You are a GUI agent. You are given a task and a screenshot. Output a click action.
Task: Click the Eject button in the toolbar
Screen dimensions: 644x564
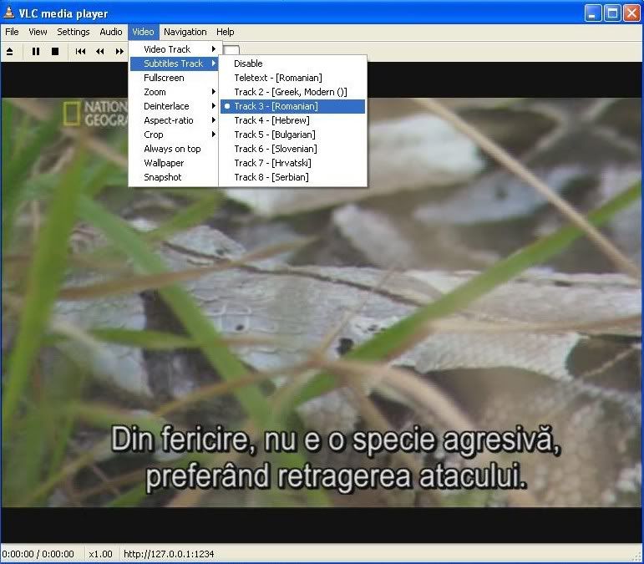[x=11, y=51]
